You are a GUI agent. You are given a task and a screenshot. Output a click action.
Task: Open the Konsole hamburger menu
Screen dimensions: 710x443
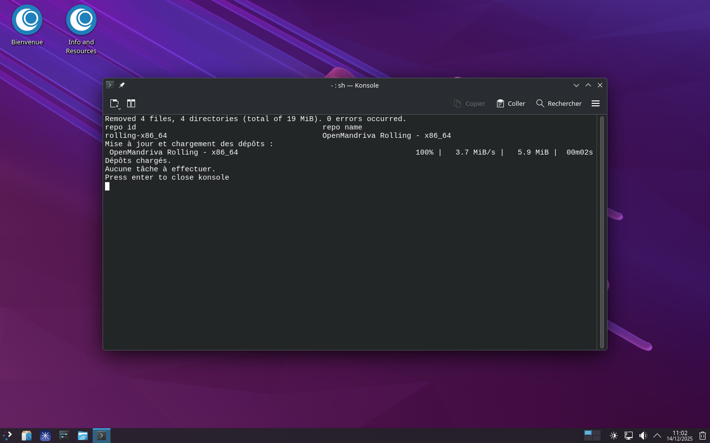(596, 103)
